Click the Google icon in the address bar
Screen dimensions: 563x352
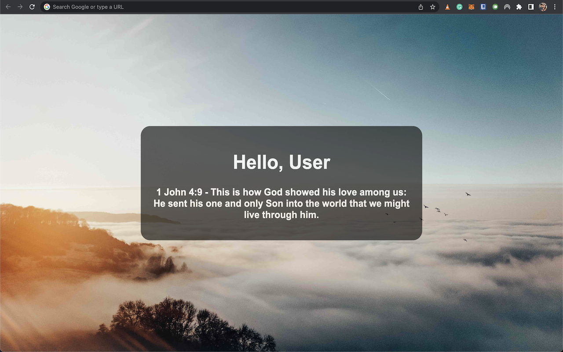pos(47,7)
